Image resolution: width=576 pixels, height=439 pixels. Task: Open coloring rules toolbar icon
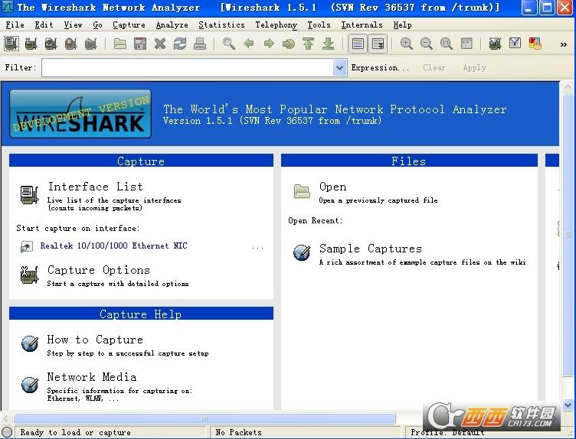click(535, 44)
